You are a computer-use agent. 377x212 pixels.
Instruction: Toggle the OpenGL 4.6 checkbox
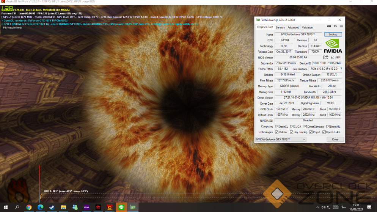324,132
